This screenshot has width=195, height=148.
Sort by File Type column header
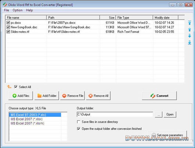[134, 18]
